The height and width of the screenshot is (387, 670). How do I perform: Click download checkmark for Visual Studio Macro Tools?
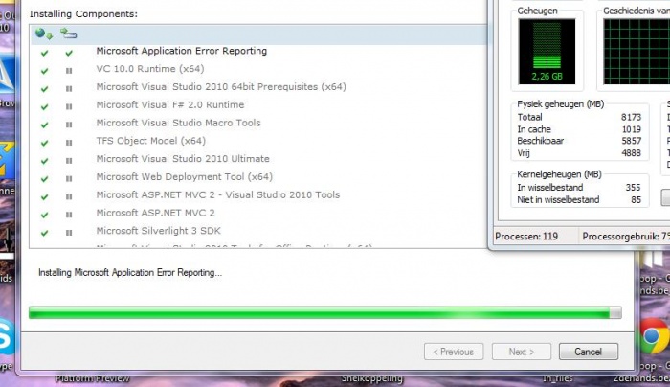coord(44,125)
